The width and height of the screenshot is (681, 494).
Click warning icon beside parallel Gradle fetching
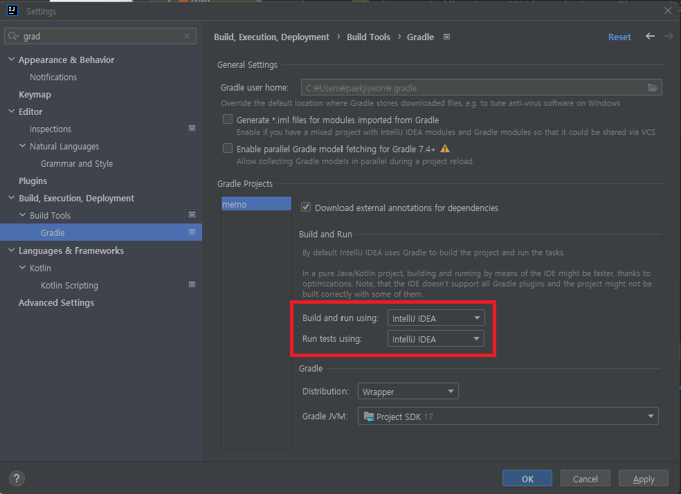[445, 149]
